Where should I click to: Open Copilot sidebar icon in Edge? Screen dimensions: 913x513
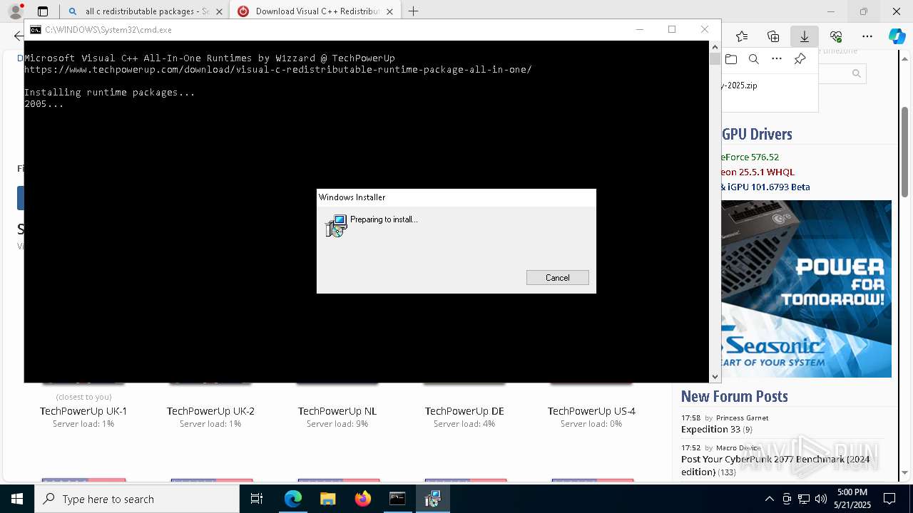tap(897, 36)
